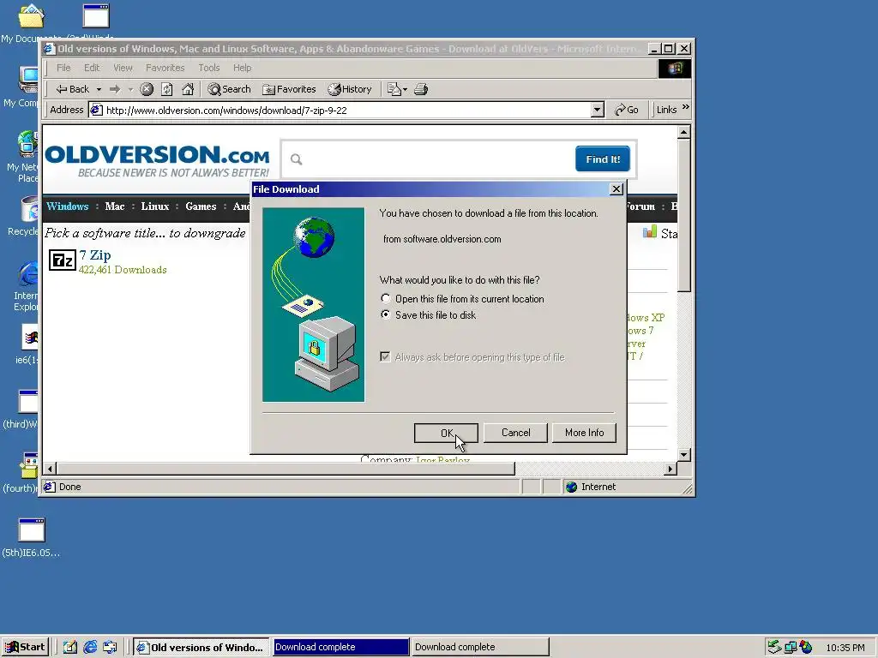
Task: Click the Outlook Express quick launch icon
Action: (x=110, y=648)
